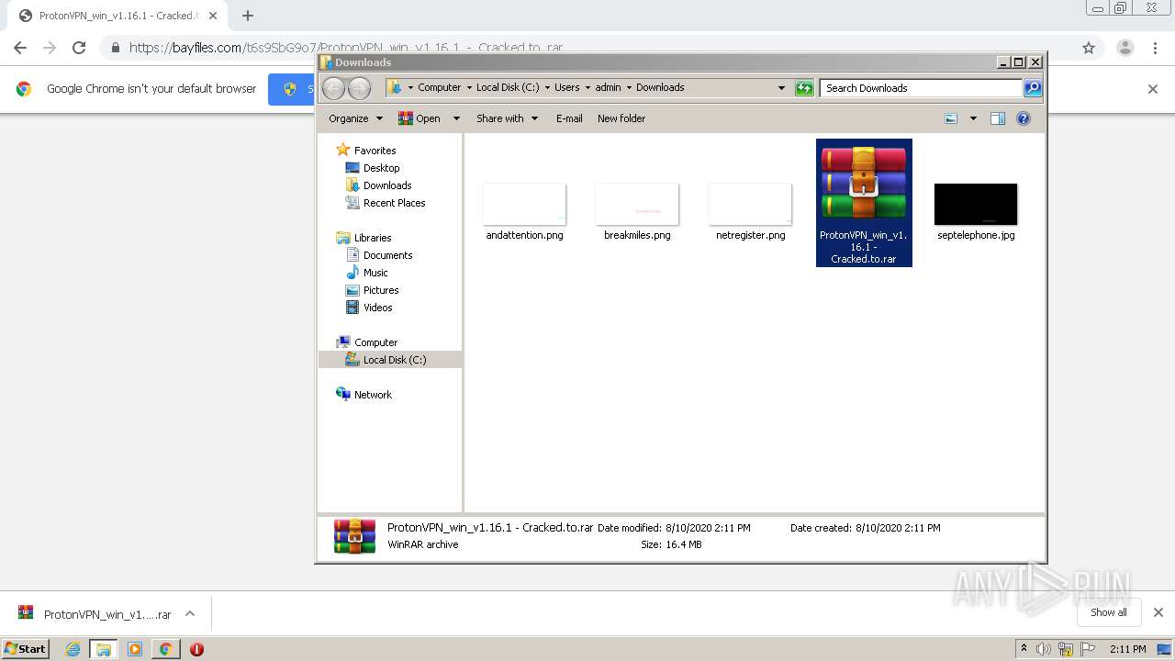Click Users in the address breadcrumb
This screenshot has width=1175, height=661.
(x=566, y=88)
